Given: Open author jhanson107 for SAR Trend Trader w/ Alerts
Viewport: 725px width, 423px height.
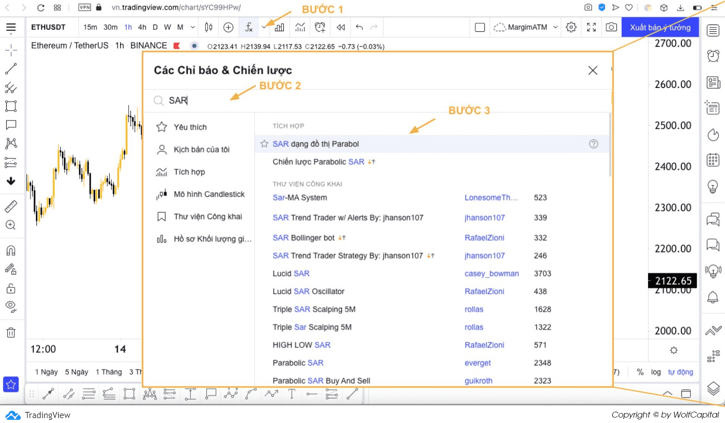Looking at the screenshot, I should click(484, 218).
